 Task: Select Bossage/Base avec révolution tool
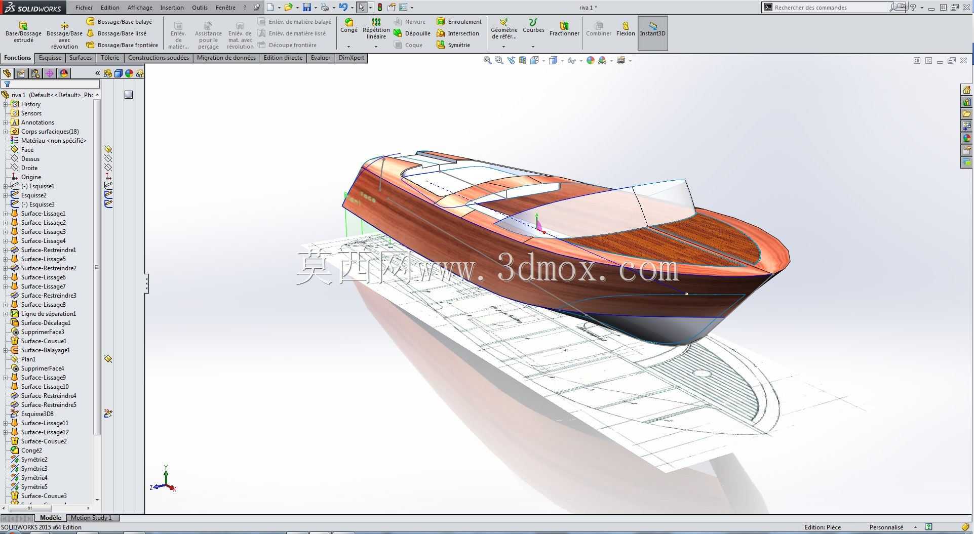[x=64, y=35]
